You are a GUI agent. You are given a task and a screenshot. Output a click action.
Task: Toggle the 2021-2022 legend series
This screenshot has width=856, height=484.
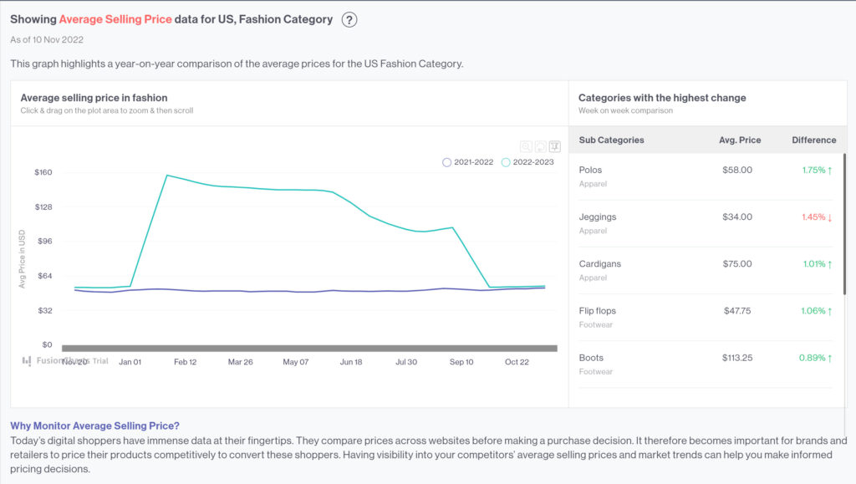click(468, 162)
